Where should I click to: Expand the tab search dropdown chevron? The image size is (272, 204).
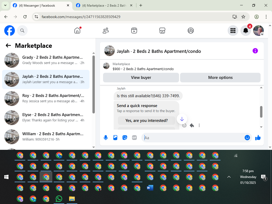tap(5, 5)
